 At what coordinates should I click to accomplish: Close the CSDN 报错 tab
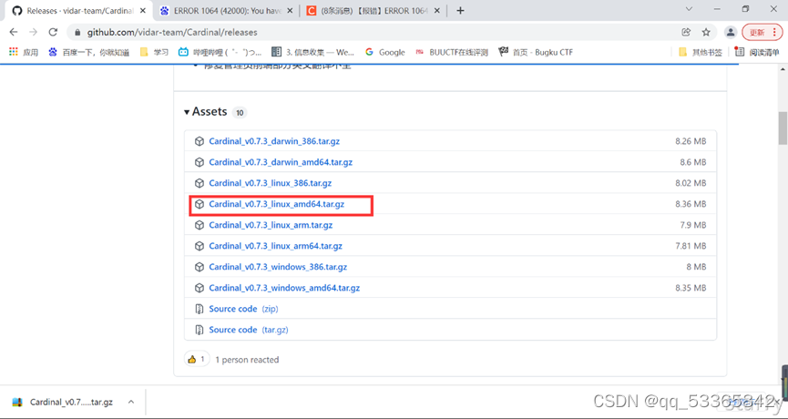[x=436, y=11]
